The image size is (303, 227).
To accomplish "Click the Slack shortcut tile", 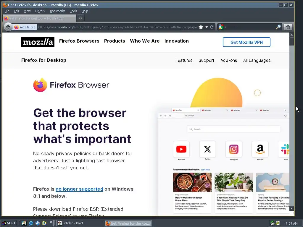I will pos(284,149).
